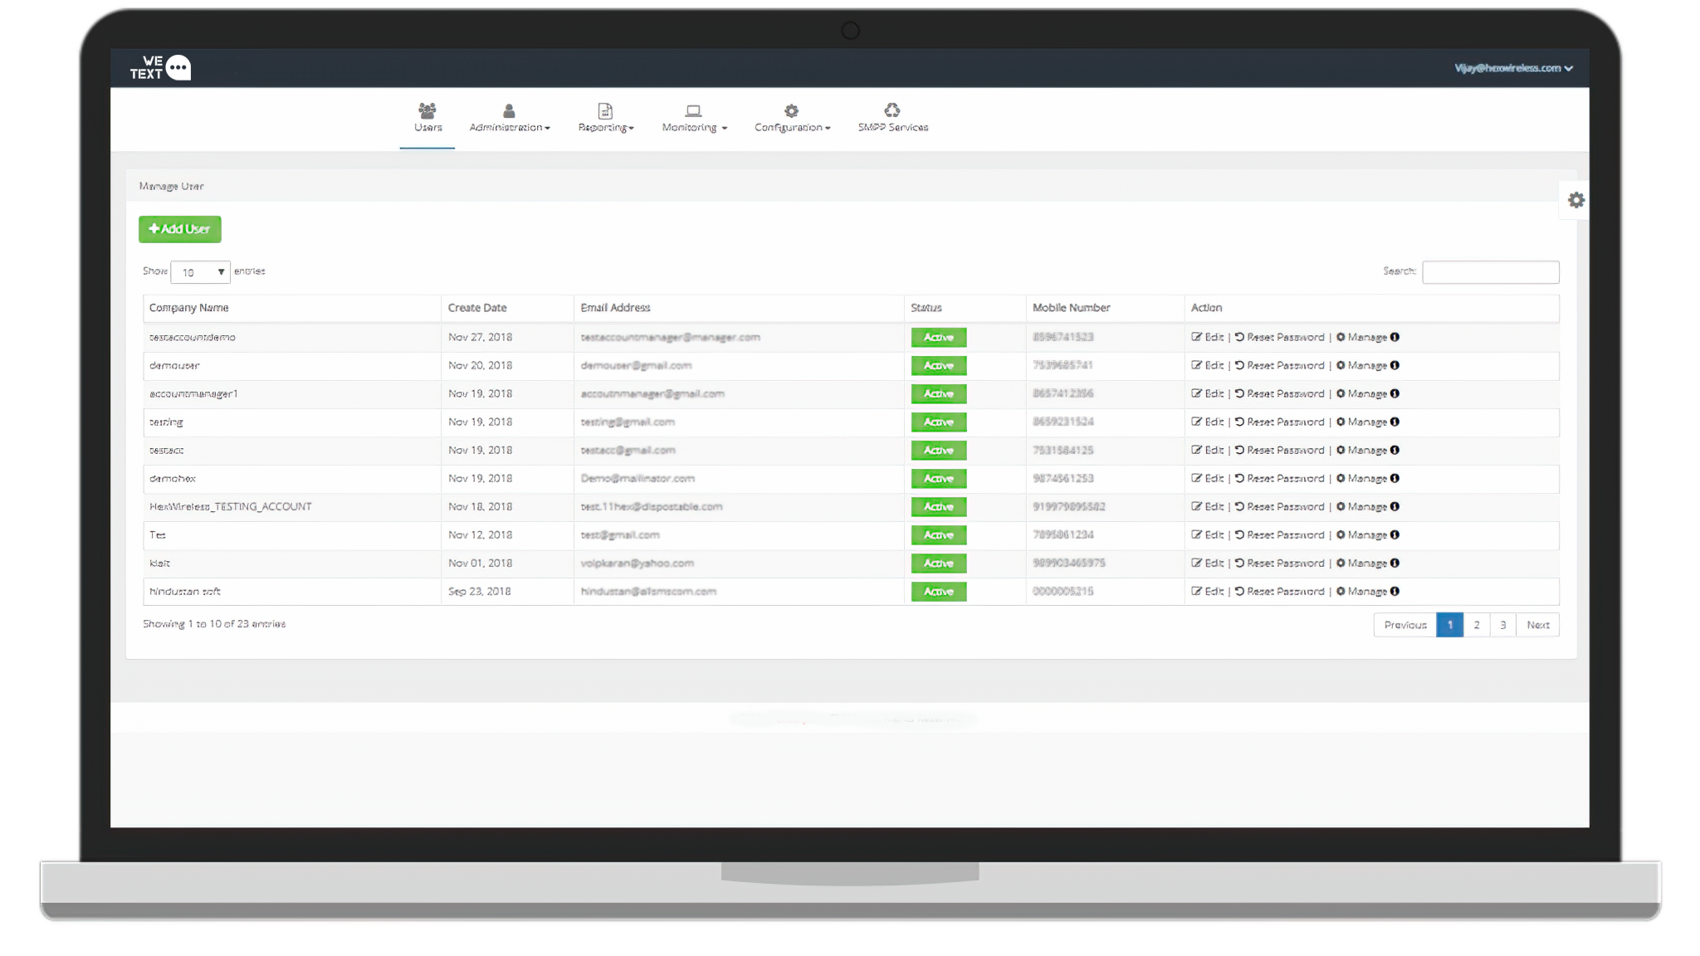
Task: Click the Users icon in navigation
Action: tap(427, 110)
